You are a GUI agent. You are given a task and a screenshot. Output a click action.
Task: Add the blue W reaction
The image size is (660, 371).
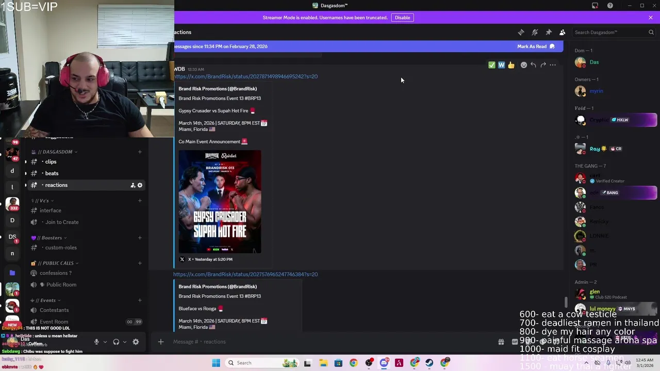coord(501,65)
